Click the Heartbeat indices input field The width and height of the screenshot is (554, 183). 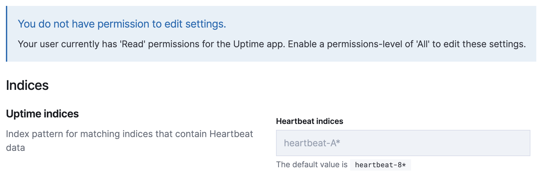point(403,143)
